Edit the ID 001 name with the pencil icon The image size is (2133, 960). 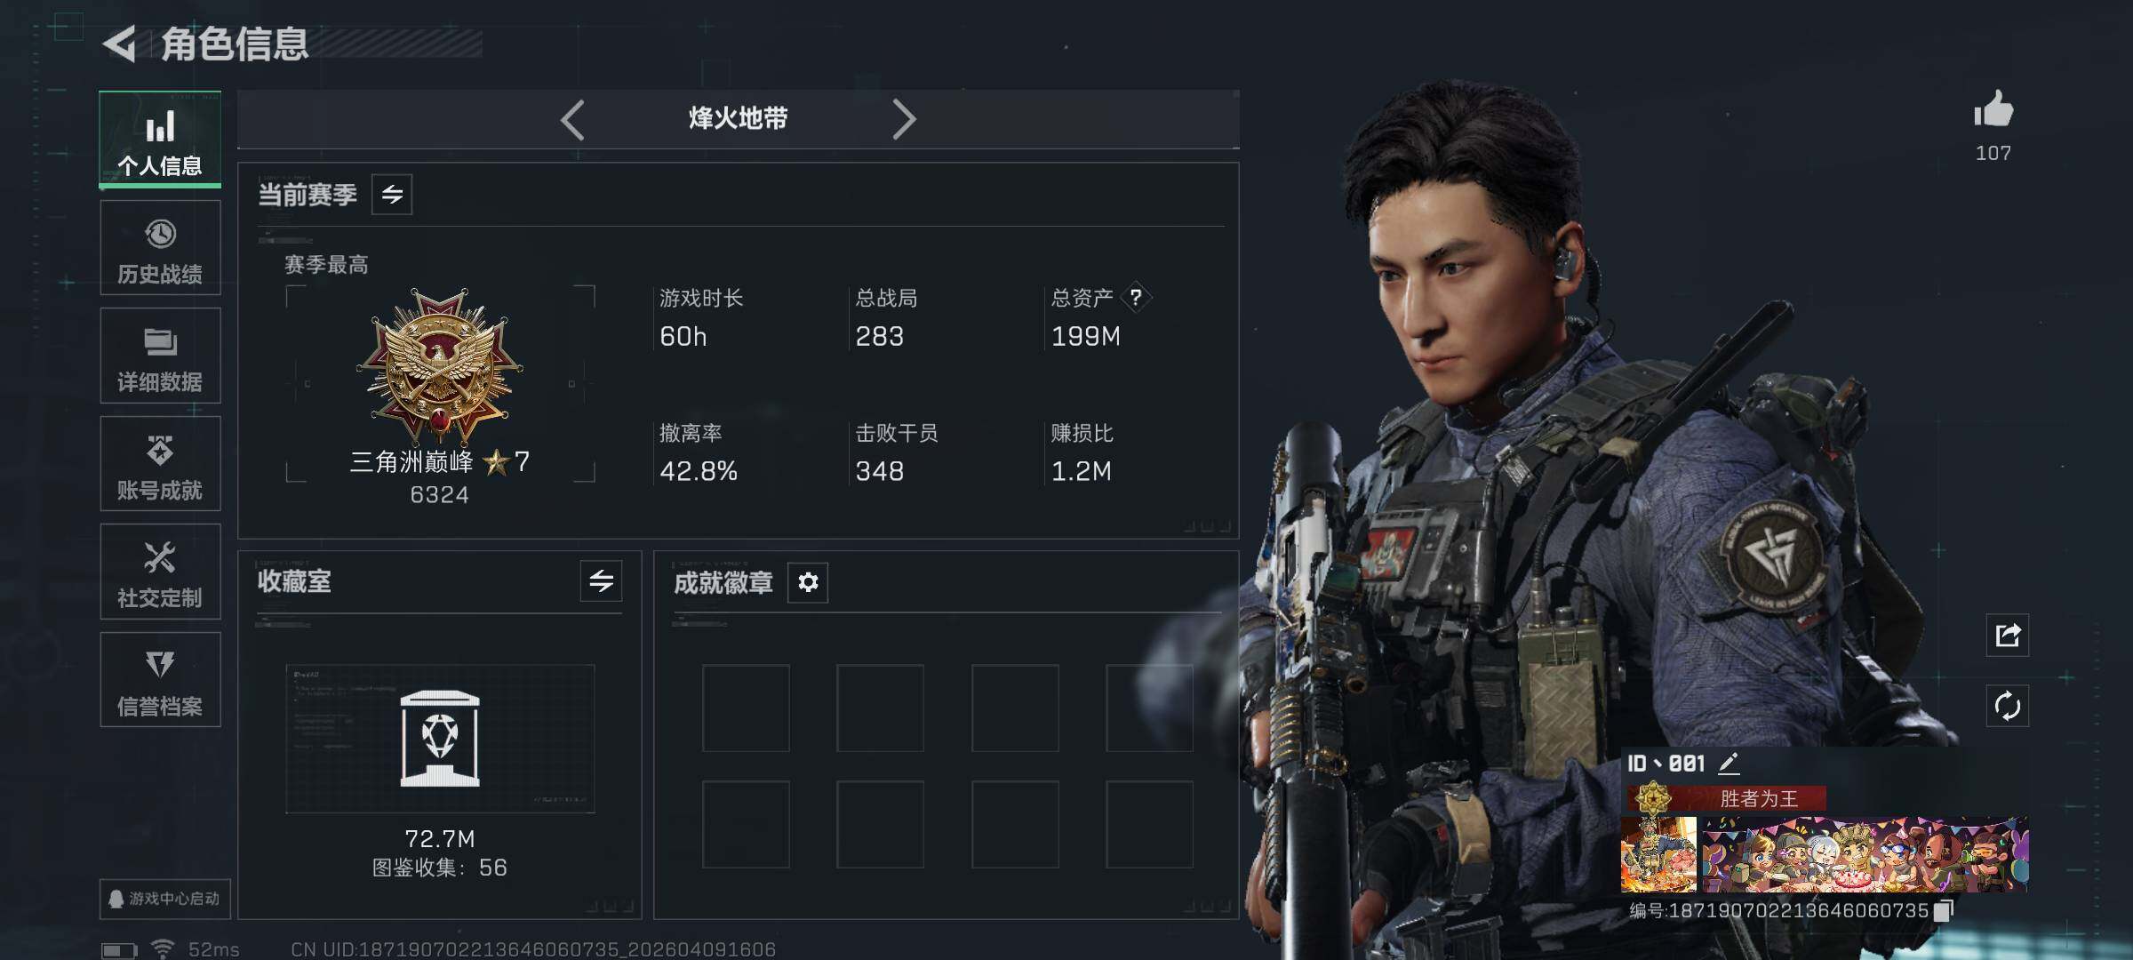point(1728,763)
